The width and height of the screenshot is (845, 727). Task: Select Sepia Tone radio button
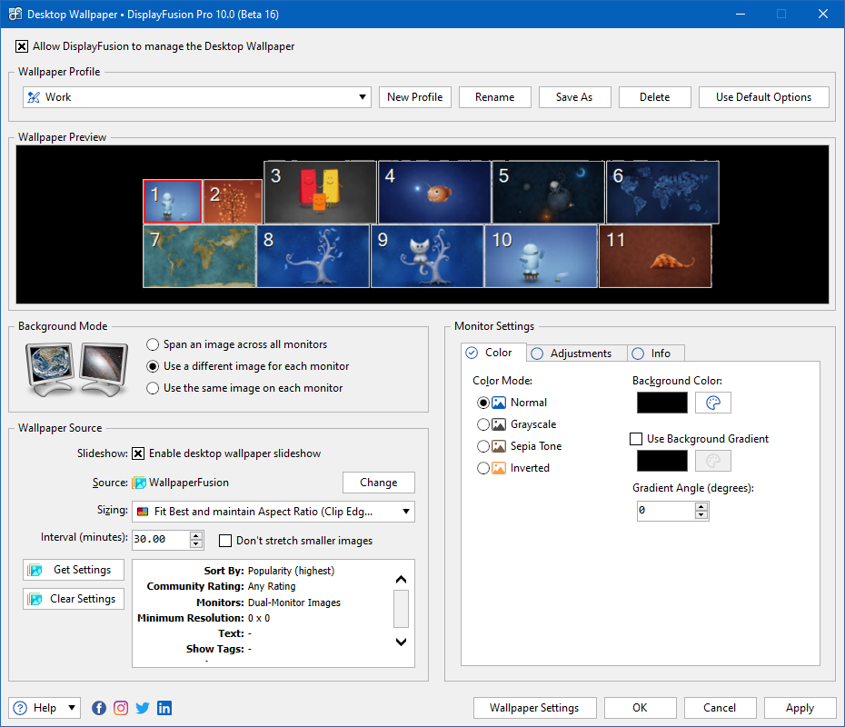483,446
